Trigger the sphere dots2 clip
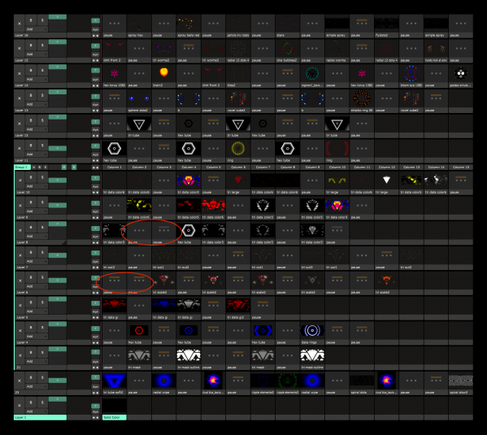 (x=139, y=98)
